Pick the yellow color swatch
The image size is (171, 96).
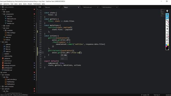168,45
